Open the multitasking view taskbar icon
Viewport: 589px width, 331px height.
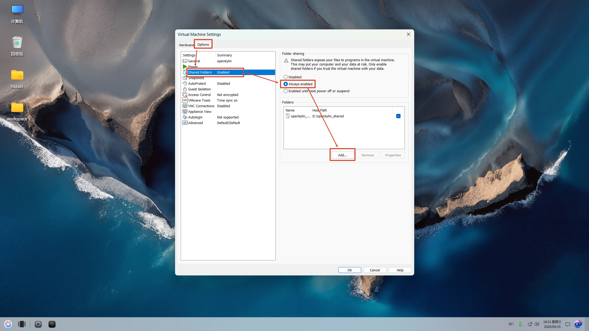tap(22, 324)
